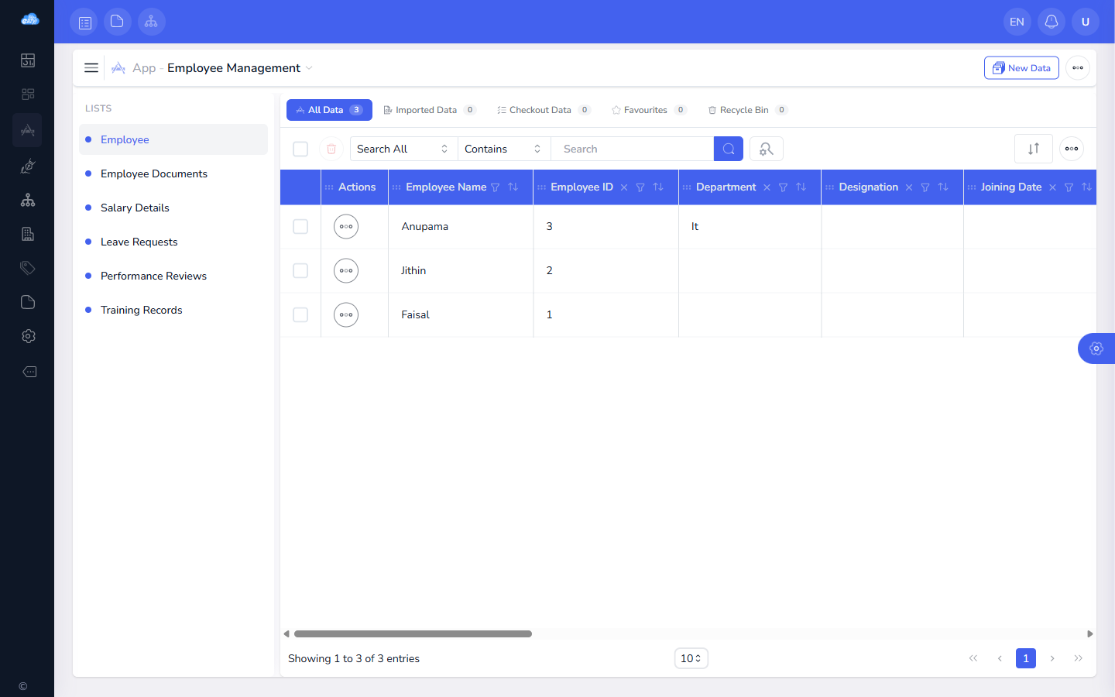The image size is (1115, 697).
Task: Sort by Employee ID column
Action: [x=658, y=187]
